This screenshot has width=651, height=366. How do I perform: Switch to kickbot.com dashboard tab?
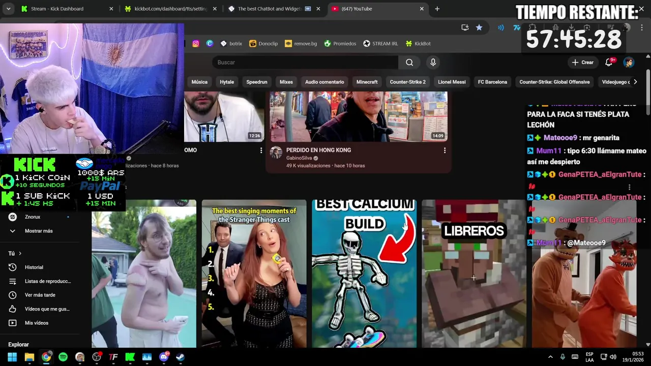[171, 9]
